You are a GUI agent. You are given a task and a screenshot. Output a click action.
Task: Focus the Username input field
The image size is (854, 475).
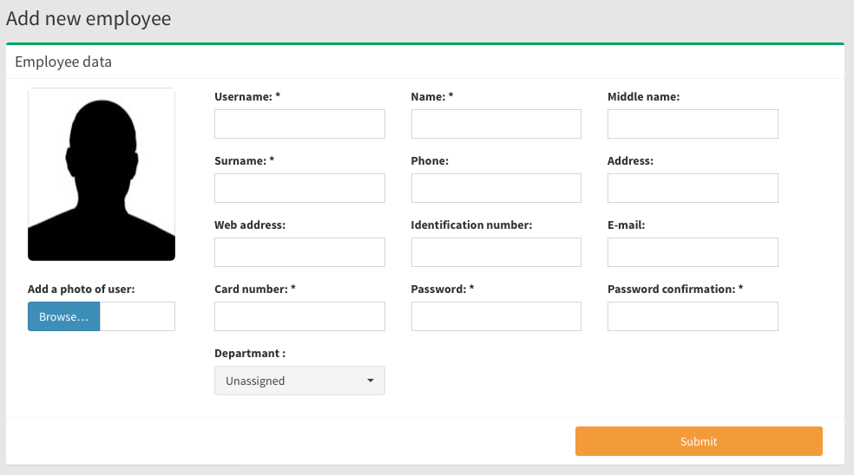pyautogui.click(x=299, y=124)
